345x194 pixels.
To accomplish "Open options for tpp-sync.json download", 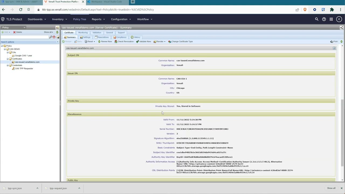I will 37,188.
